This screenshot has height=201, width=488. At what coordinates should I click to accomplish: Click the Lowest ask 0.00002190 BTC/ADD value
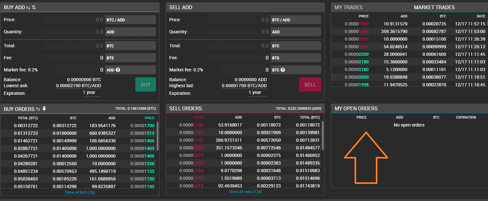pyautogui.click(x=79, y=86)
